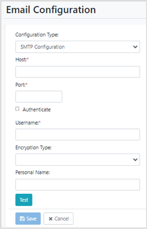Click the Host label text
The width and height of the screenshot is (147, 229).
point(21,60)
